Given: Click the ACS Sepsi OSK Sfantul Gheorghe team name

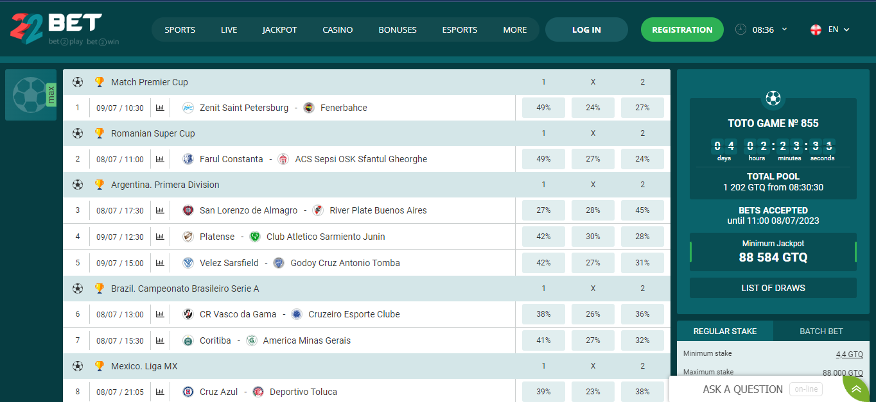Looking at the screenshot, I should point(361,159).
